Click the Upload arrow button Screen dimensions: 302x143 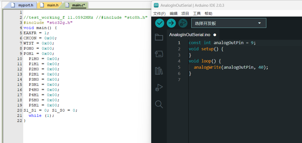(171, 23)
